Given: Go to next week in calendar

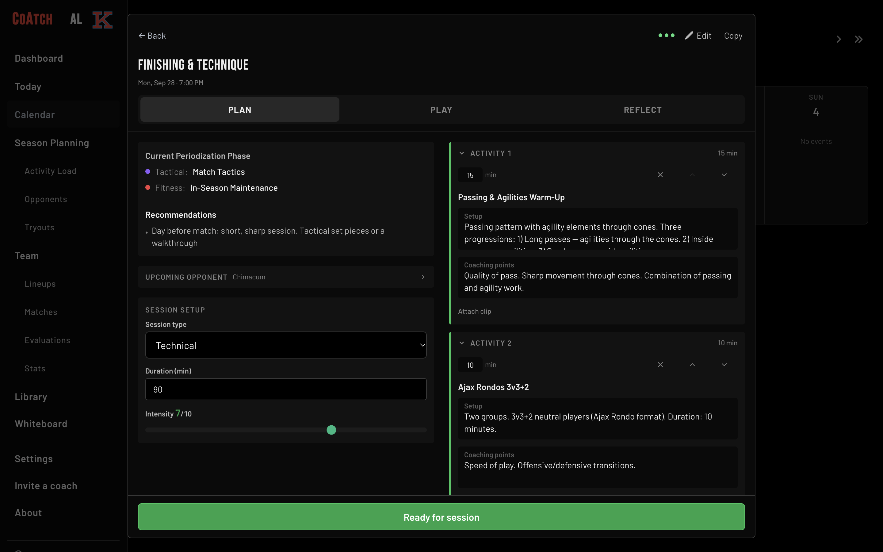Looking at the screenshot, I should tap(839, 40).
